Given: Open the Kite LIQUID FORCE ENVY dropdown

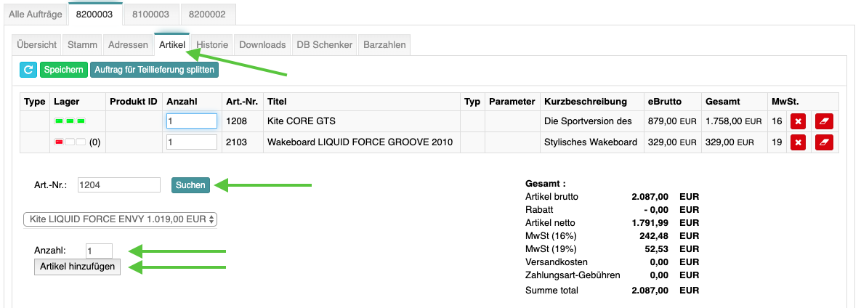Looking at the screenshot, I should coord(121,219).
